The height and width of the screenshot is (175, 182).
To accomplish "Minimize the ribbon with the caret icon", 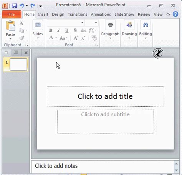I will (x=168, y=14).
